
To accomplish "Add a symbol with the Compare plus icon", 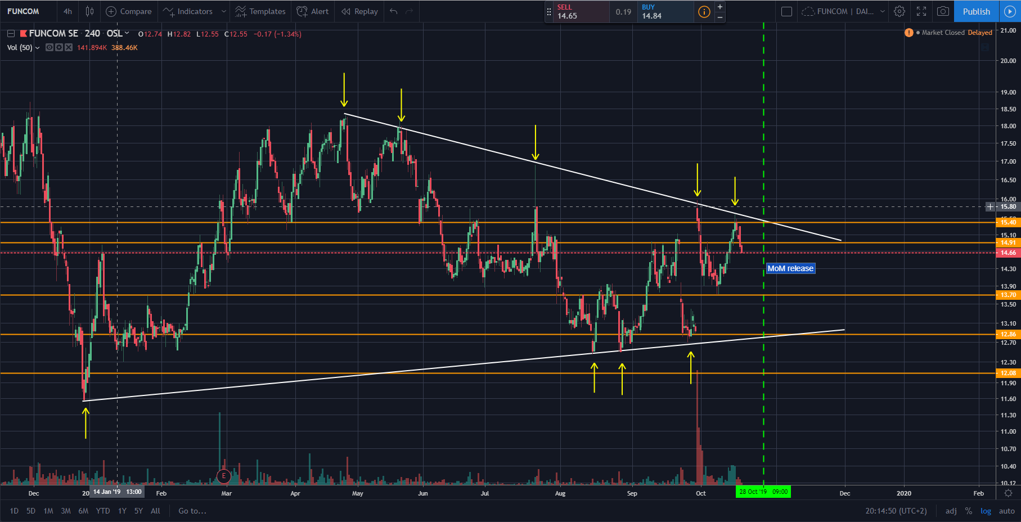I will pos(111,11).
